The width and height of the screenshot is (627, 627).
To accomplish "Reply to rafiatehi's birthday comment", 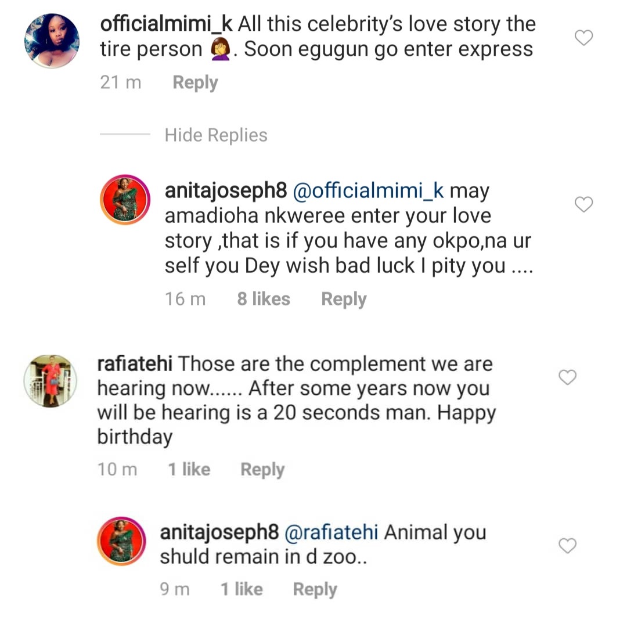I will [262, 469].
